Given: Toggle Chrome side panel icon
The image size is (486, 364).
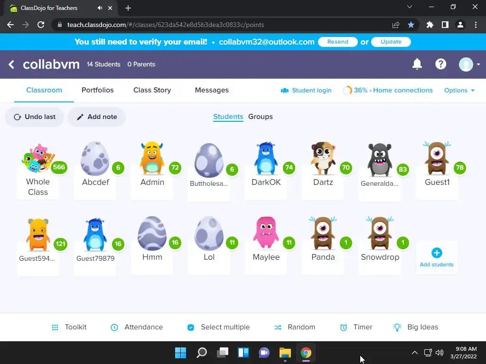Looking at the screenshot, I should 445,25.
